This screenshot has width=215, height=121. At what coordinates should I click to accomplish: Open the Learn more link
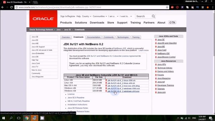click(143, 50)
